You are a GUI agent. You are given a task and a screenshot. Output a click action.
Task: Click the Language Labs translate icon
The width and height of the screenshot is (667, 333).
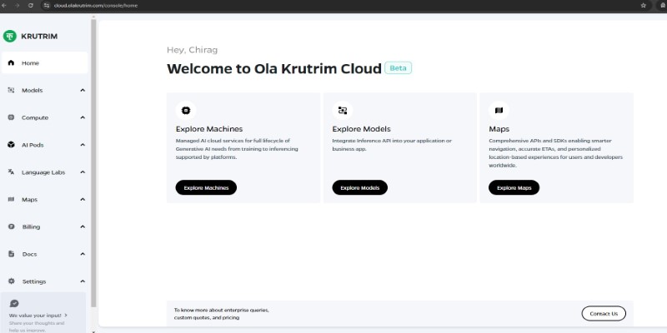click(x=11, y=172)
